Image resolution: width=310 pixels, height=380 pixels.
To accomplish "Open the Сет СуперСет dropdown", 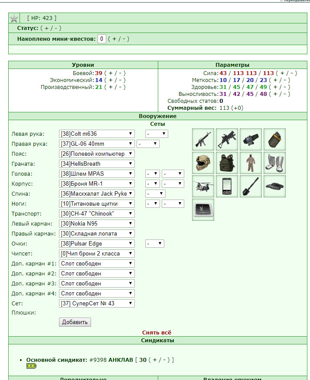I will [x=97, y=303].
